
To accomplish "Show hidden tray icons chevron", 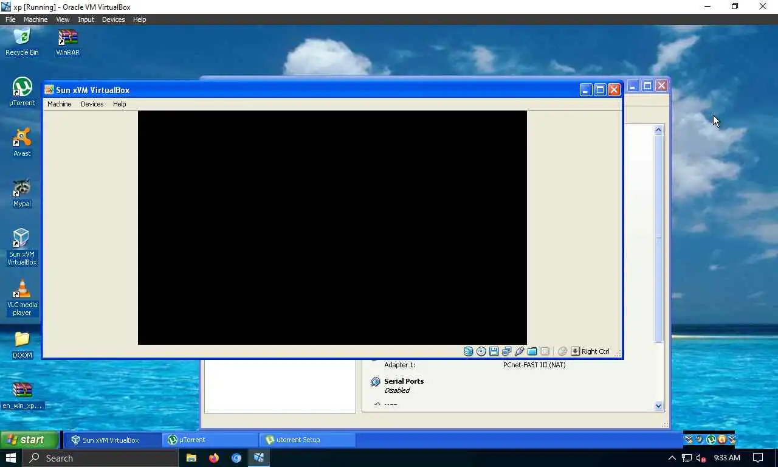I will [672, 458].
